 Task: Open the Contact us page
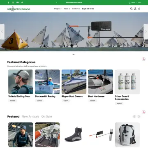coord(76,9)
